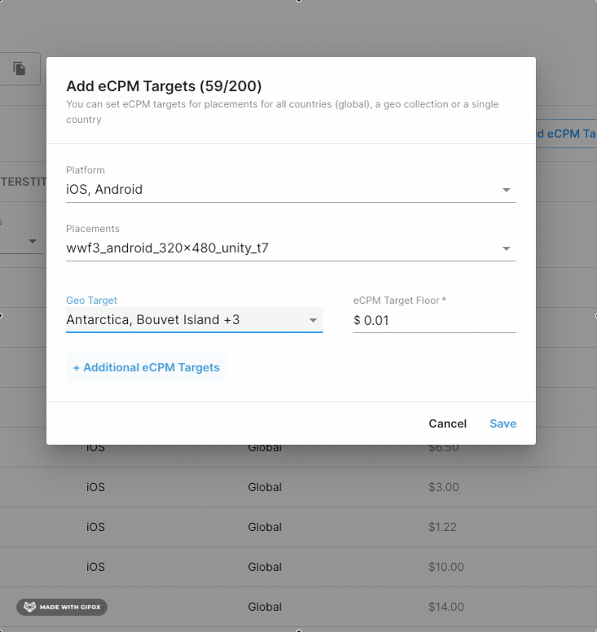This screenshot has width=597, height=632.
Task: Open the Geo Target dropdown arrow
Action: pyautogui.click(x=313, y=320)
